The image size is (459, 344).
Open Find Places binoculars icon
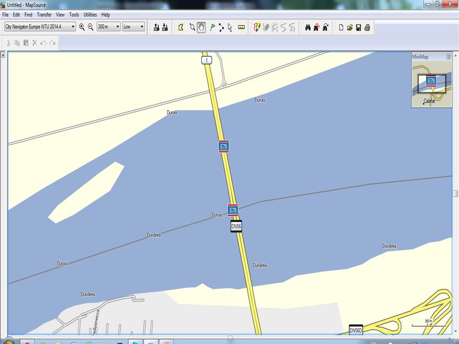click(308, 27)
